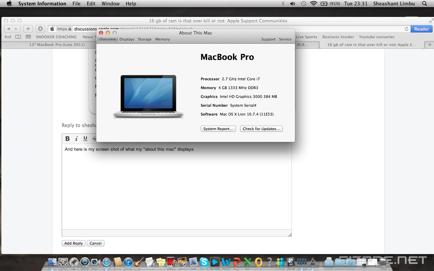Open the Time Machine menu bar icon
This screenshot has width=434, height=271.
(303, 4)
